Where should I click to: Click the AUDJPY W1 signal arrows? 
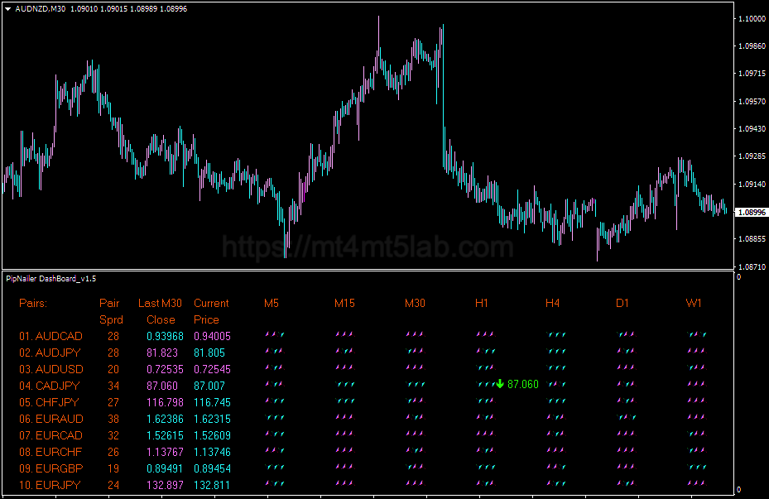(696, 351)
